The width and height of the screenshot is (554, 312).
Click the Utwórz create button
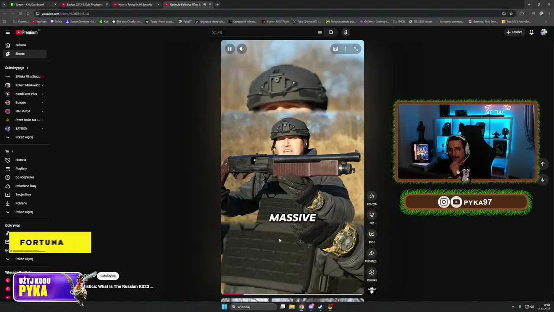click(x=514, y=32)
